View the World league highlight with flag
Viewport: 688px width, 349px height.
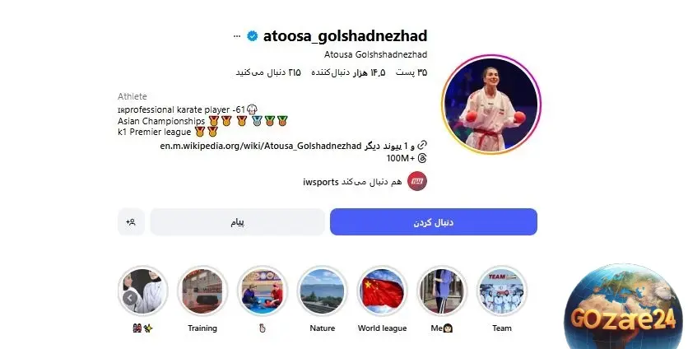[382, 291]
